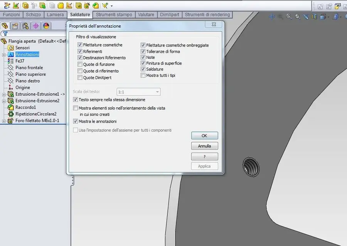Click the View Orientation cube icon
This screenshot has width=347, height=246.
[x=323, y=17]
